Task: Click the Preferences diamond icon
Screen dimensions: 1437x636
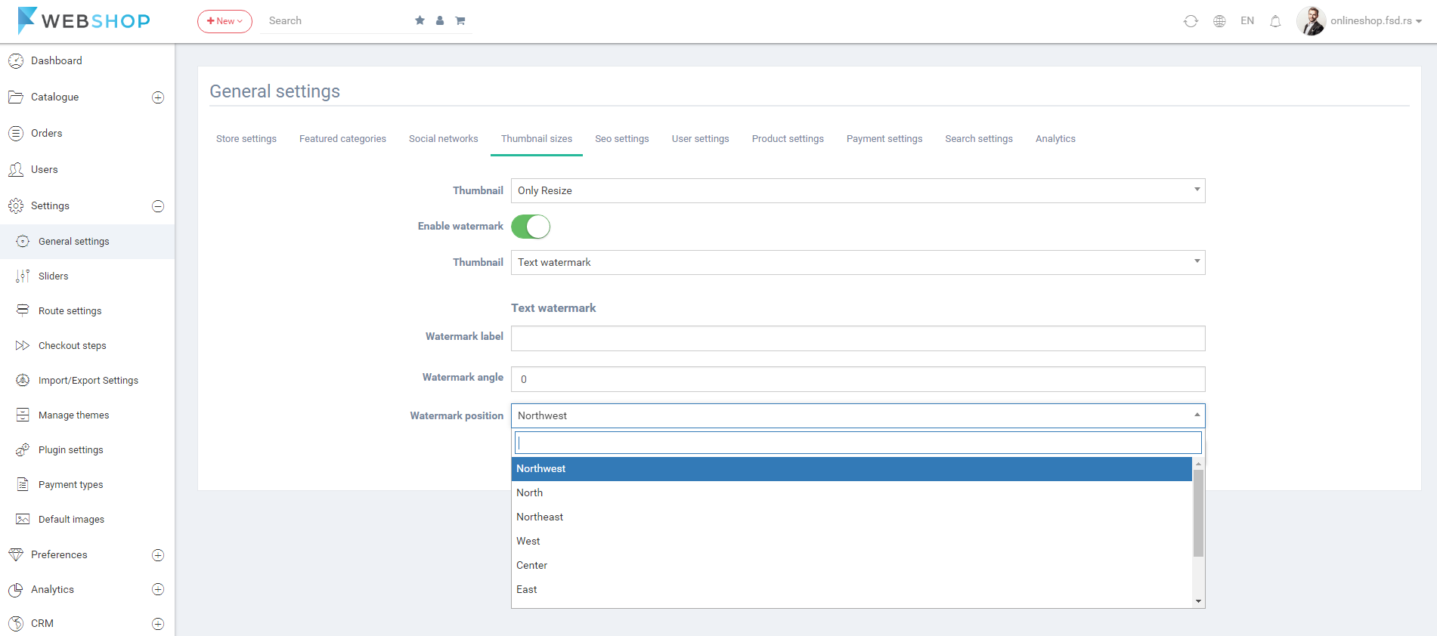Action: [16, 555]
